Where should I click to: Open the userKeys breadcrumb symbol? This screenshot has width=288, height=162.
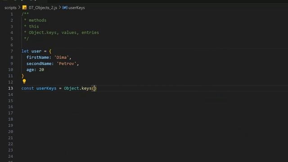click(x=76, y=8)
